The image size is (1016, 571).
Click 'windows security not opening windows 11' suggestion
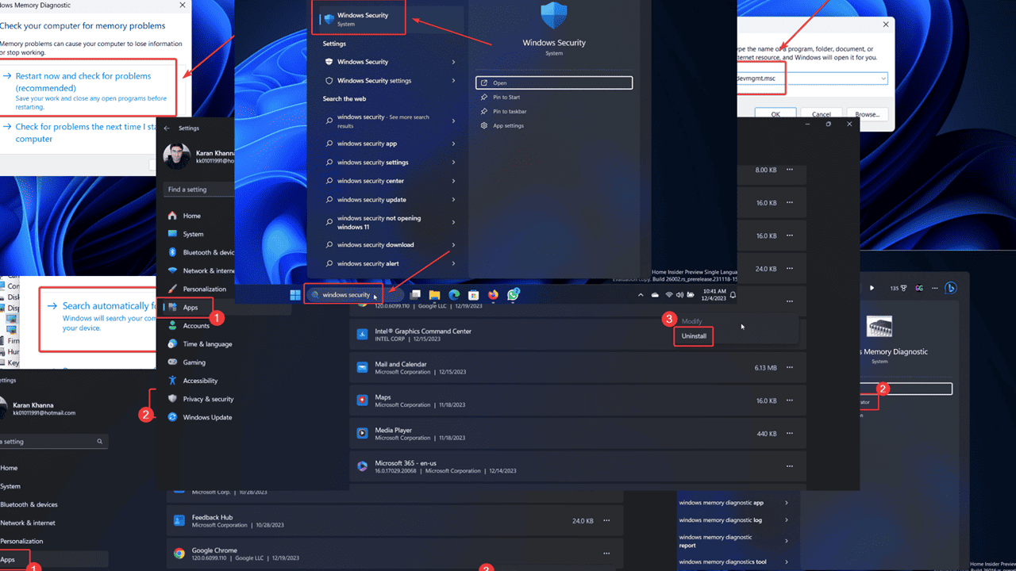pyautogui.click(x=379, y=222)
